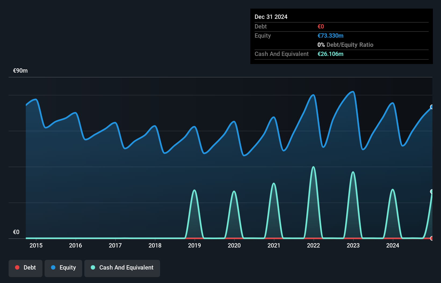Select the red Debt endpoint marker on chart
This screenshot has height=283, width=441.
coord(432,238)
